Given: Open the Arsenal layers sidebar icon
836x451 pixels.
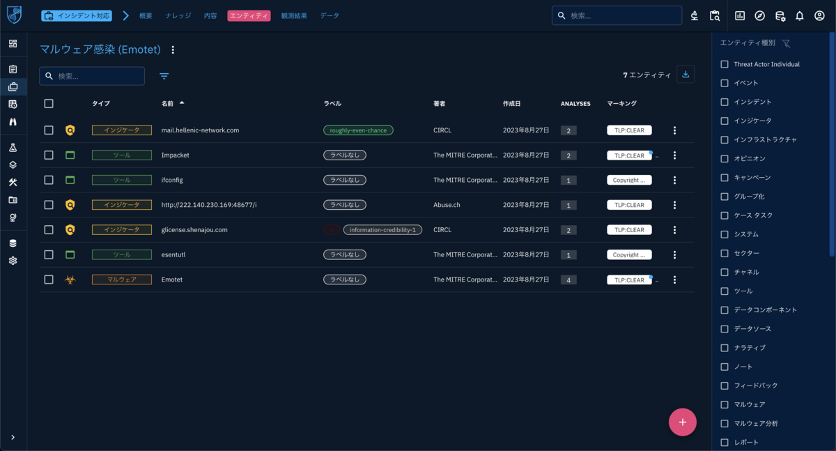Looking at the screenshot, I should coord(13,165).
